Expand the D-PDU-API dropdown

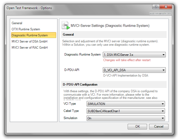point(134,70)
